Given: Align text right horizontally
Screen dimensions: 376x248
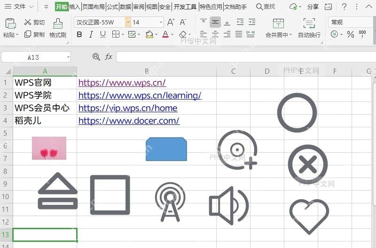Looking at the screenshot, I should pyautogui.click(x=227, y=34).
